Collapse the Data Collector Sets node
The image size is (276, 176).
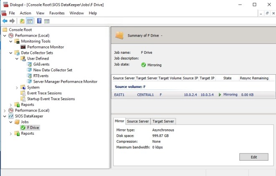11,53
